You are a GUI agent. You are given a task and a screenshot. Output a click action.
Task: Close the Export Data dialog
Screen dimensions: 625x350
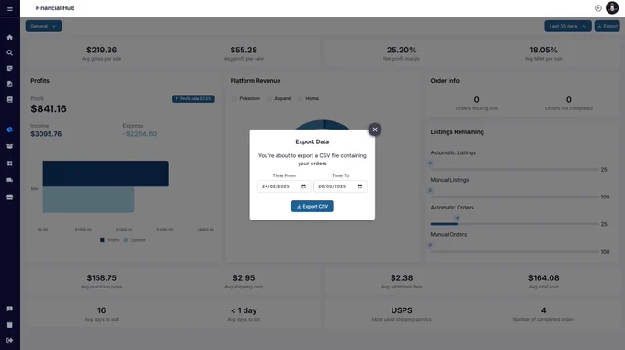[x=375, y=130]
